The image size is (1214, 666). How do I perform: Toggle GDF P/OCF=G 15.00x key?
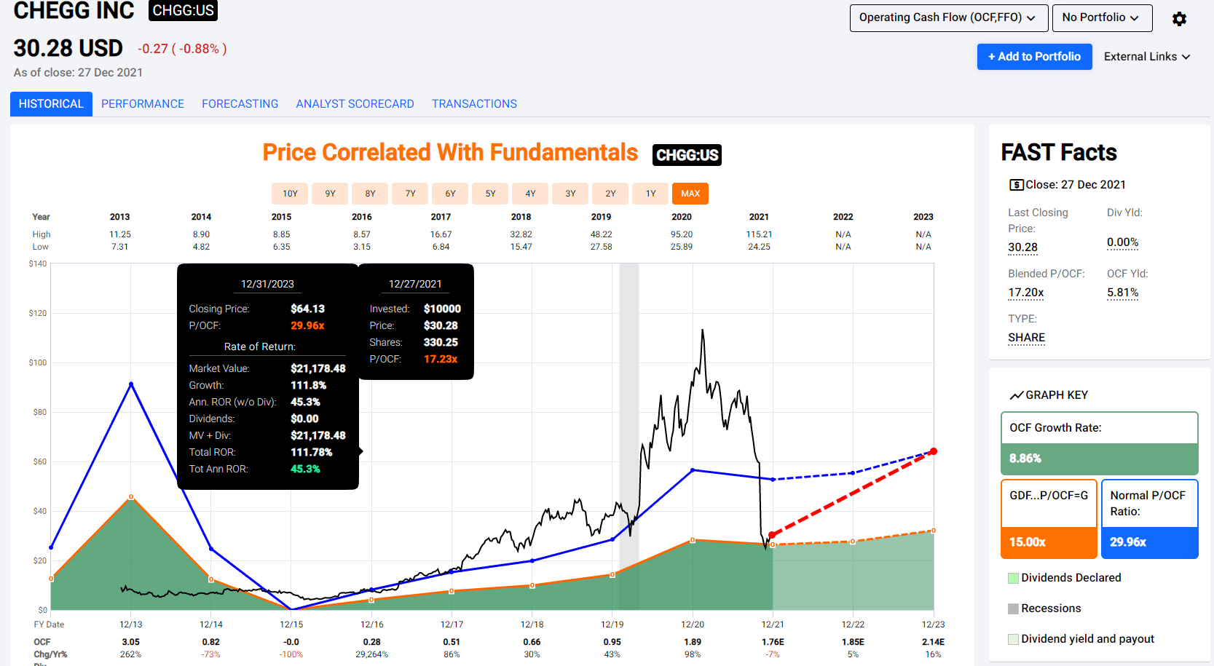coord(1049,519)
